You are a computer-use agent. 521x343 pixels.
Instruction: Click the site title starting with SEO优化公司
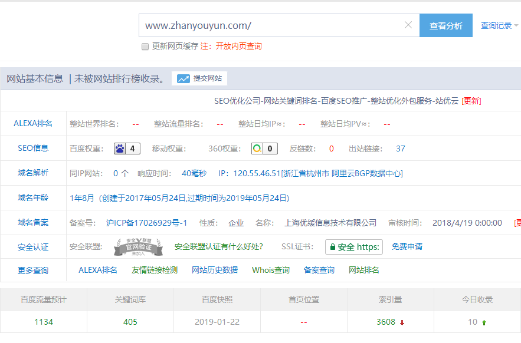336,101
